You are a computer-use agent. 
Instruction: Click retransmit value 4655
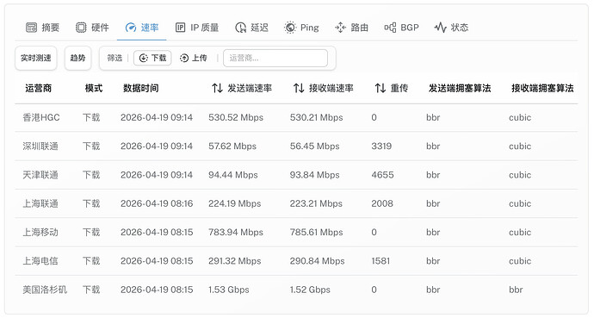pos(382,175)
